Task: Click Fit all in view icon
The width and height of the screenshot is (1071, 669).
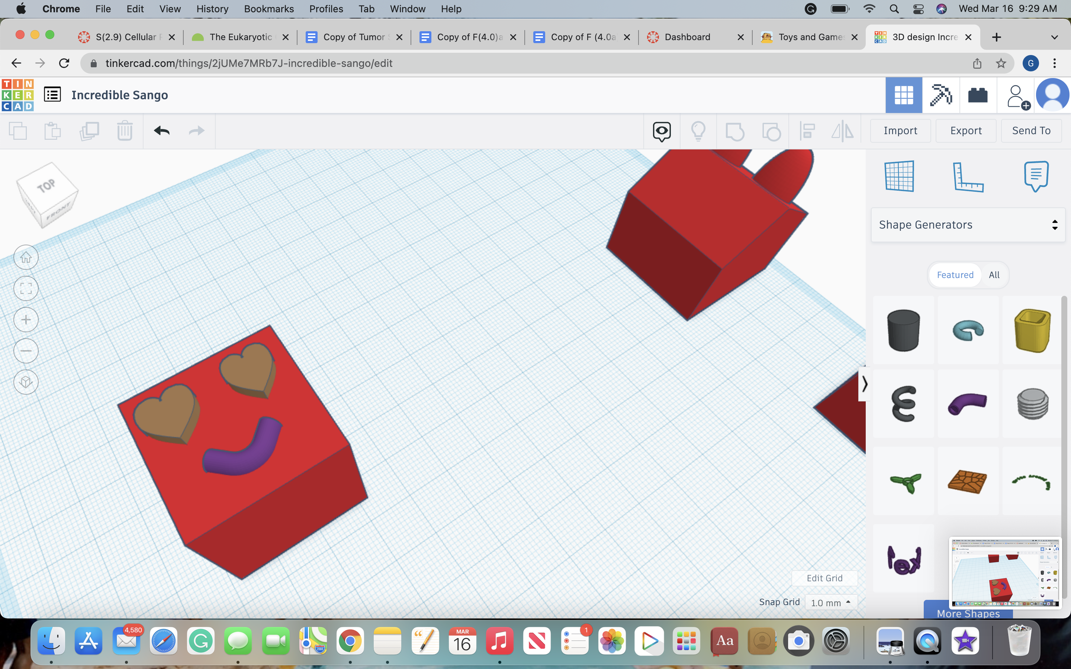Action: tap(26, 288)
